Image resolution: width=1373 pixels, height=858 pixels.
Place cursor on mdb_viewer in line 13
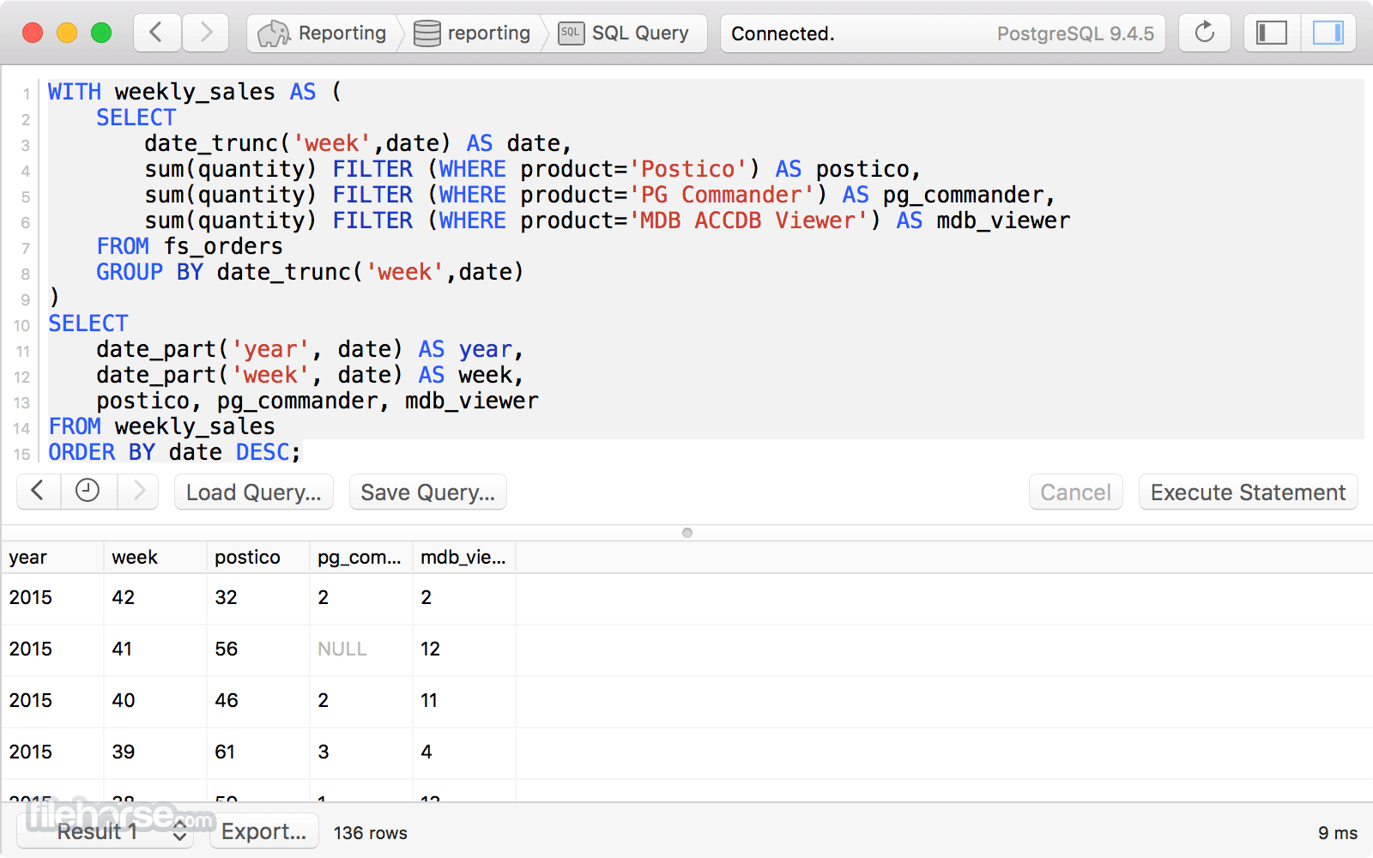(x=472, y=401)
